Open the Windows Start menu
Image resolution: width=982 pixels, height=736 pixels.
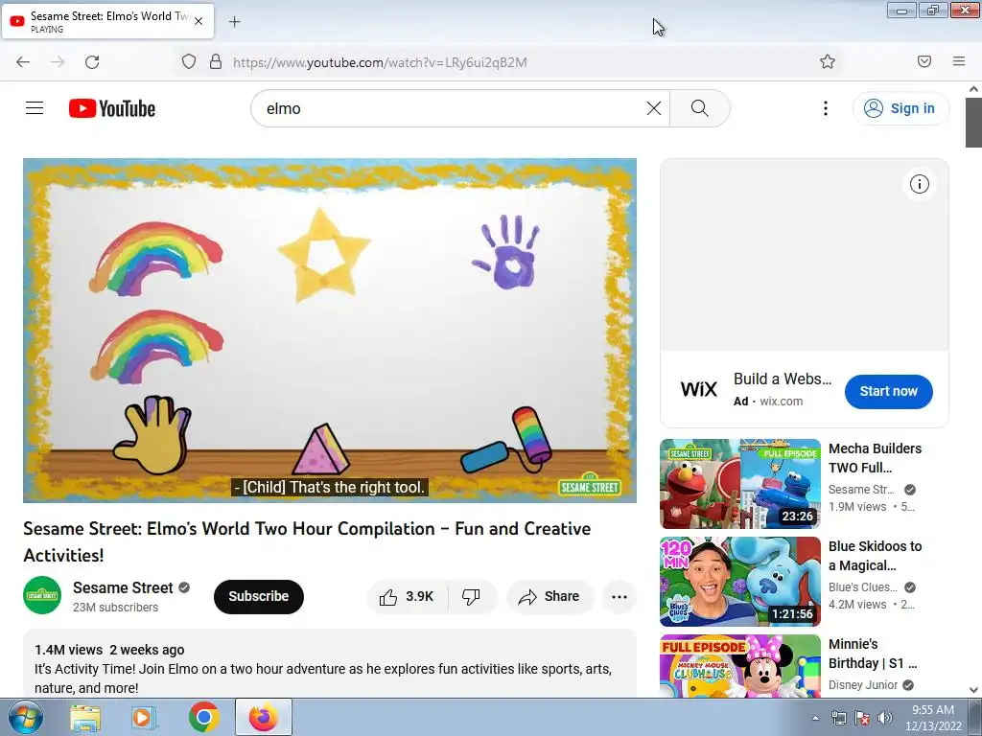(25, 717)
